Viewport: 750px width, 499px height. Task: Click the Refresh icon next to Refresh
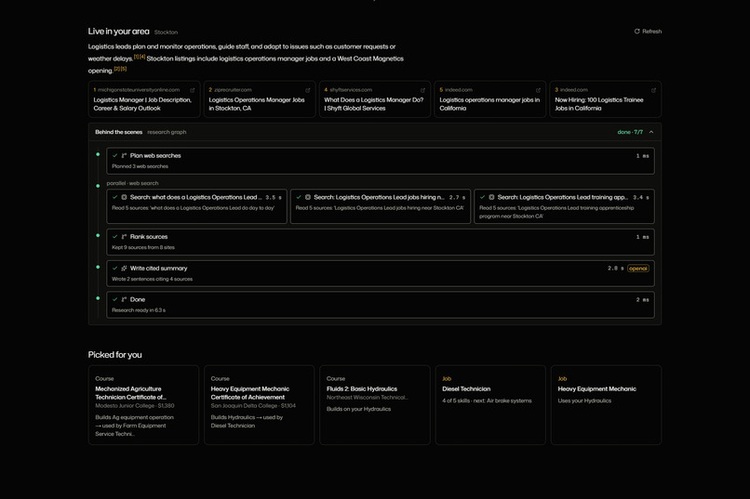(636, 31)
